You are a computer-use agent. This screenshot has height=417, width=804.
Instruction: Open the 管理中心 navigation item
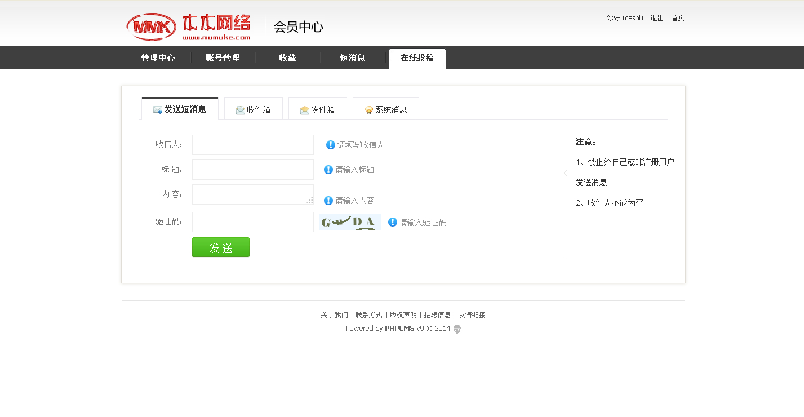pos(158,58)
